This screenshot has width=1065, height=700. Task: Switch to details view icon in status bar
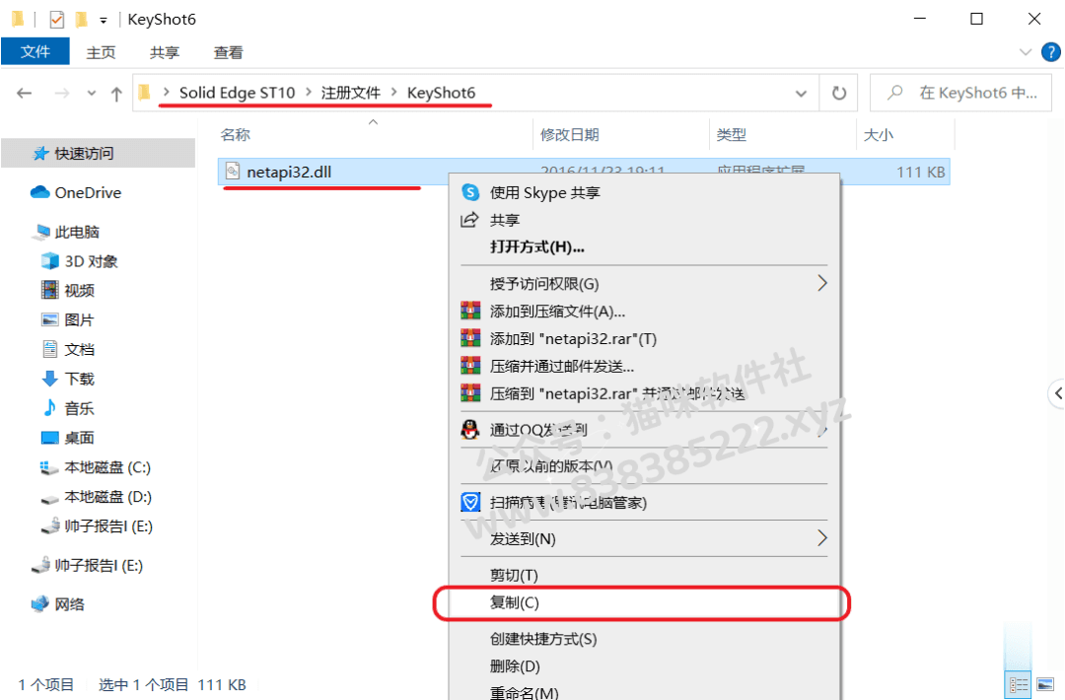(x=1019, y=685)
